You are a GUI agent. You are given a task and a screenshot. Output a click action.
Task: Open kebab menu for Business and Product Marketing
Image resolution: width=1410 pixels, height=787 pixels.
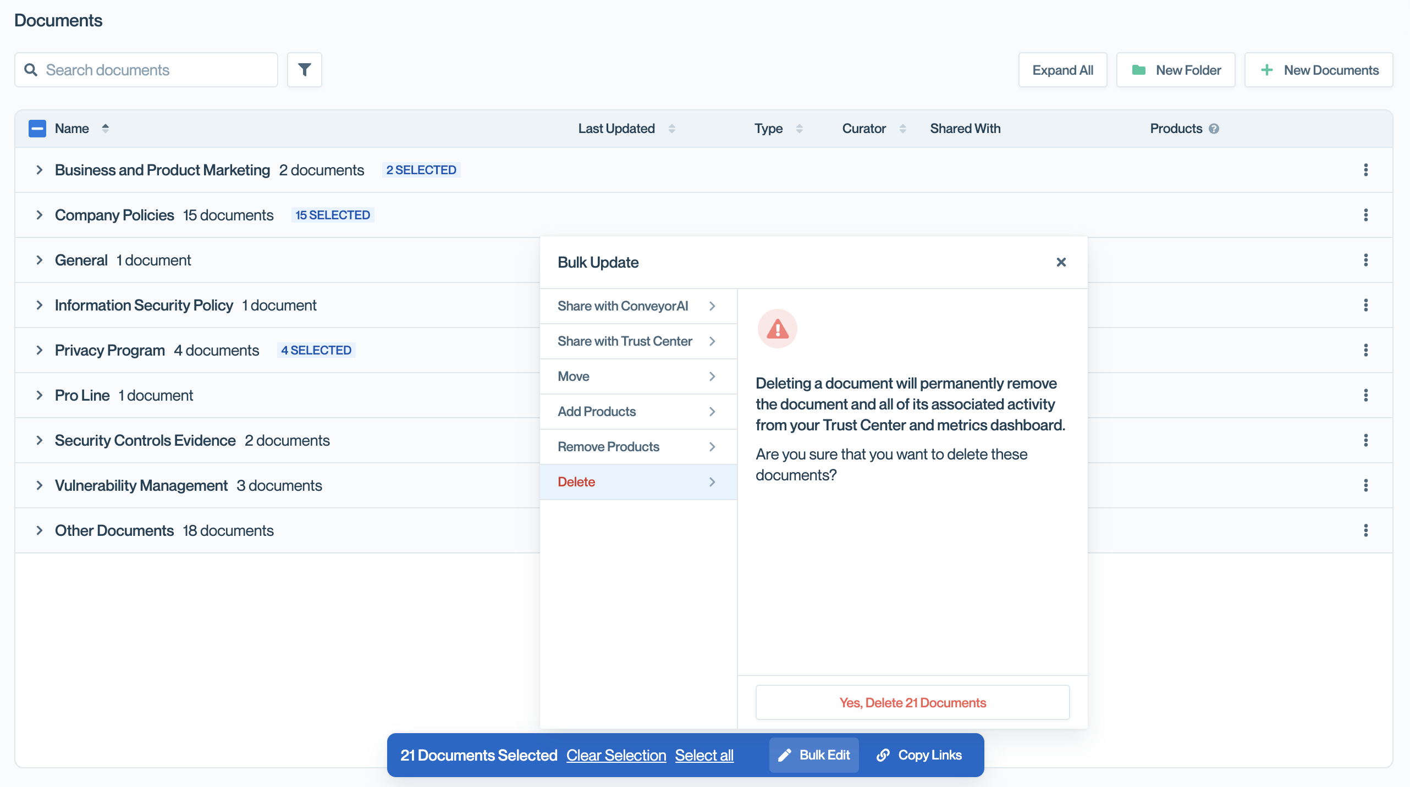[1365, 170]
